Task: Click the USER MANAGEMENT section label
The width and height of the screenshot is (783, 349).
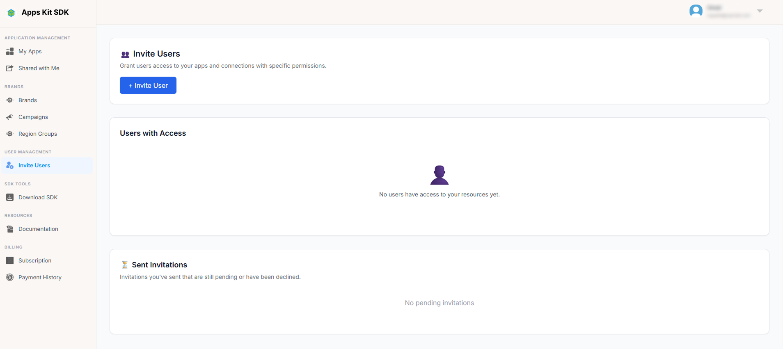Action: pos(28,152)
